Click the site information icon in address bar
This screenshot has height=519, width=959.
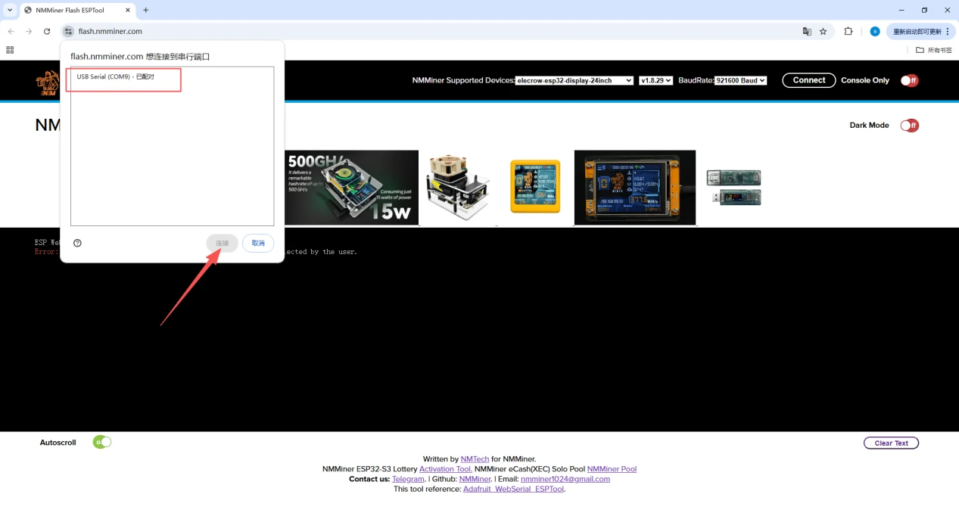(x=68, y=31)
